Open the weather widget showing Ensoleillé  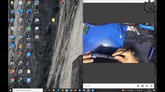(128, 90)
